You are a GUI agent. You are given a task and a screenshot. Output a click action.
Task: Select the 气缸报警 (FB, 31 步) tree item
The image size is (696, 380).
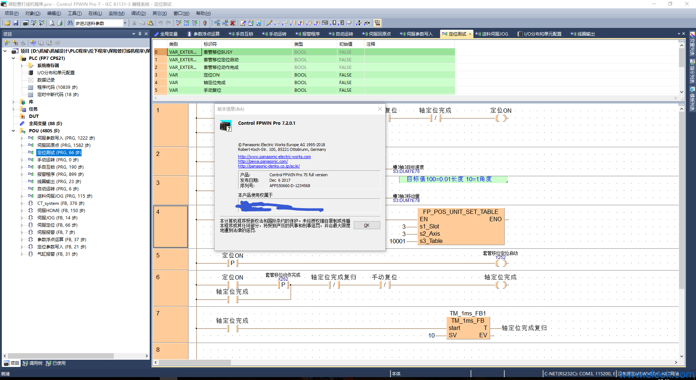(57, 254)
